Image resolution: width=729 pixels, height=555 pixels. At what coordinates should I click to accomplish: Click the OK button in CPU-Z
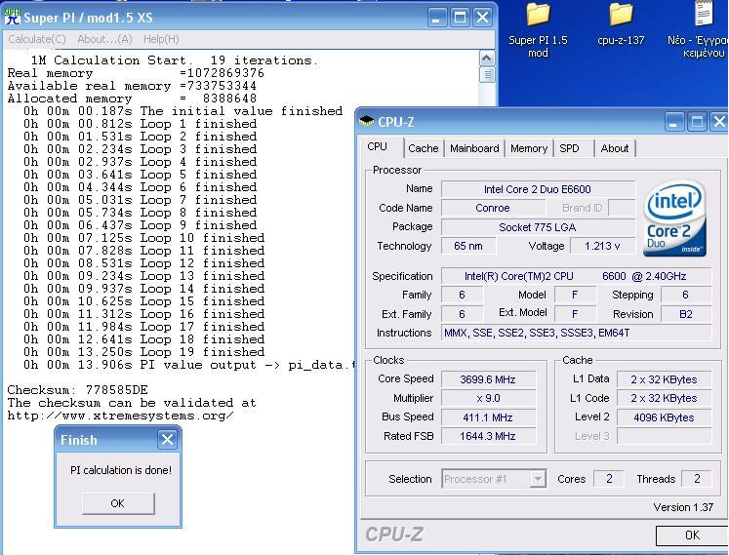tap(692, 535)
